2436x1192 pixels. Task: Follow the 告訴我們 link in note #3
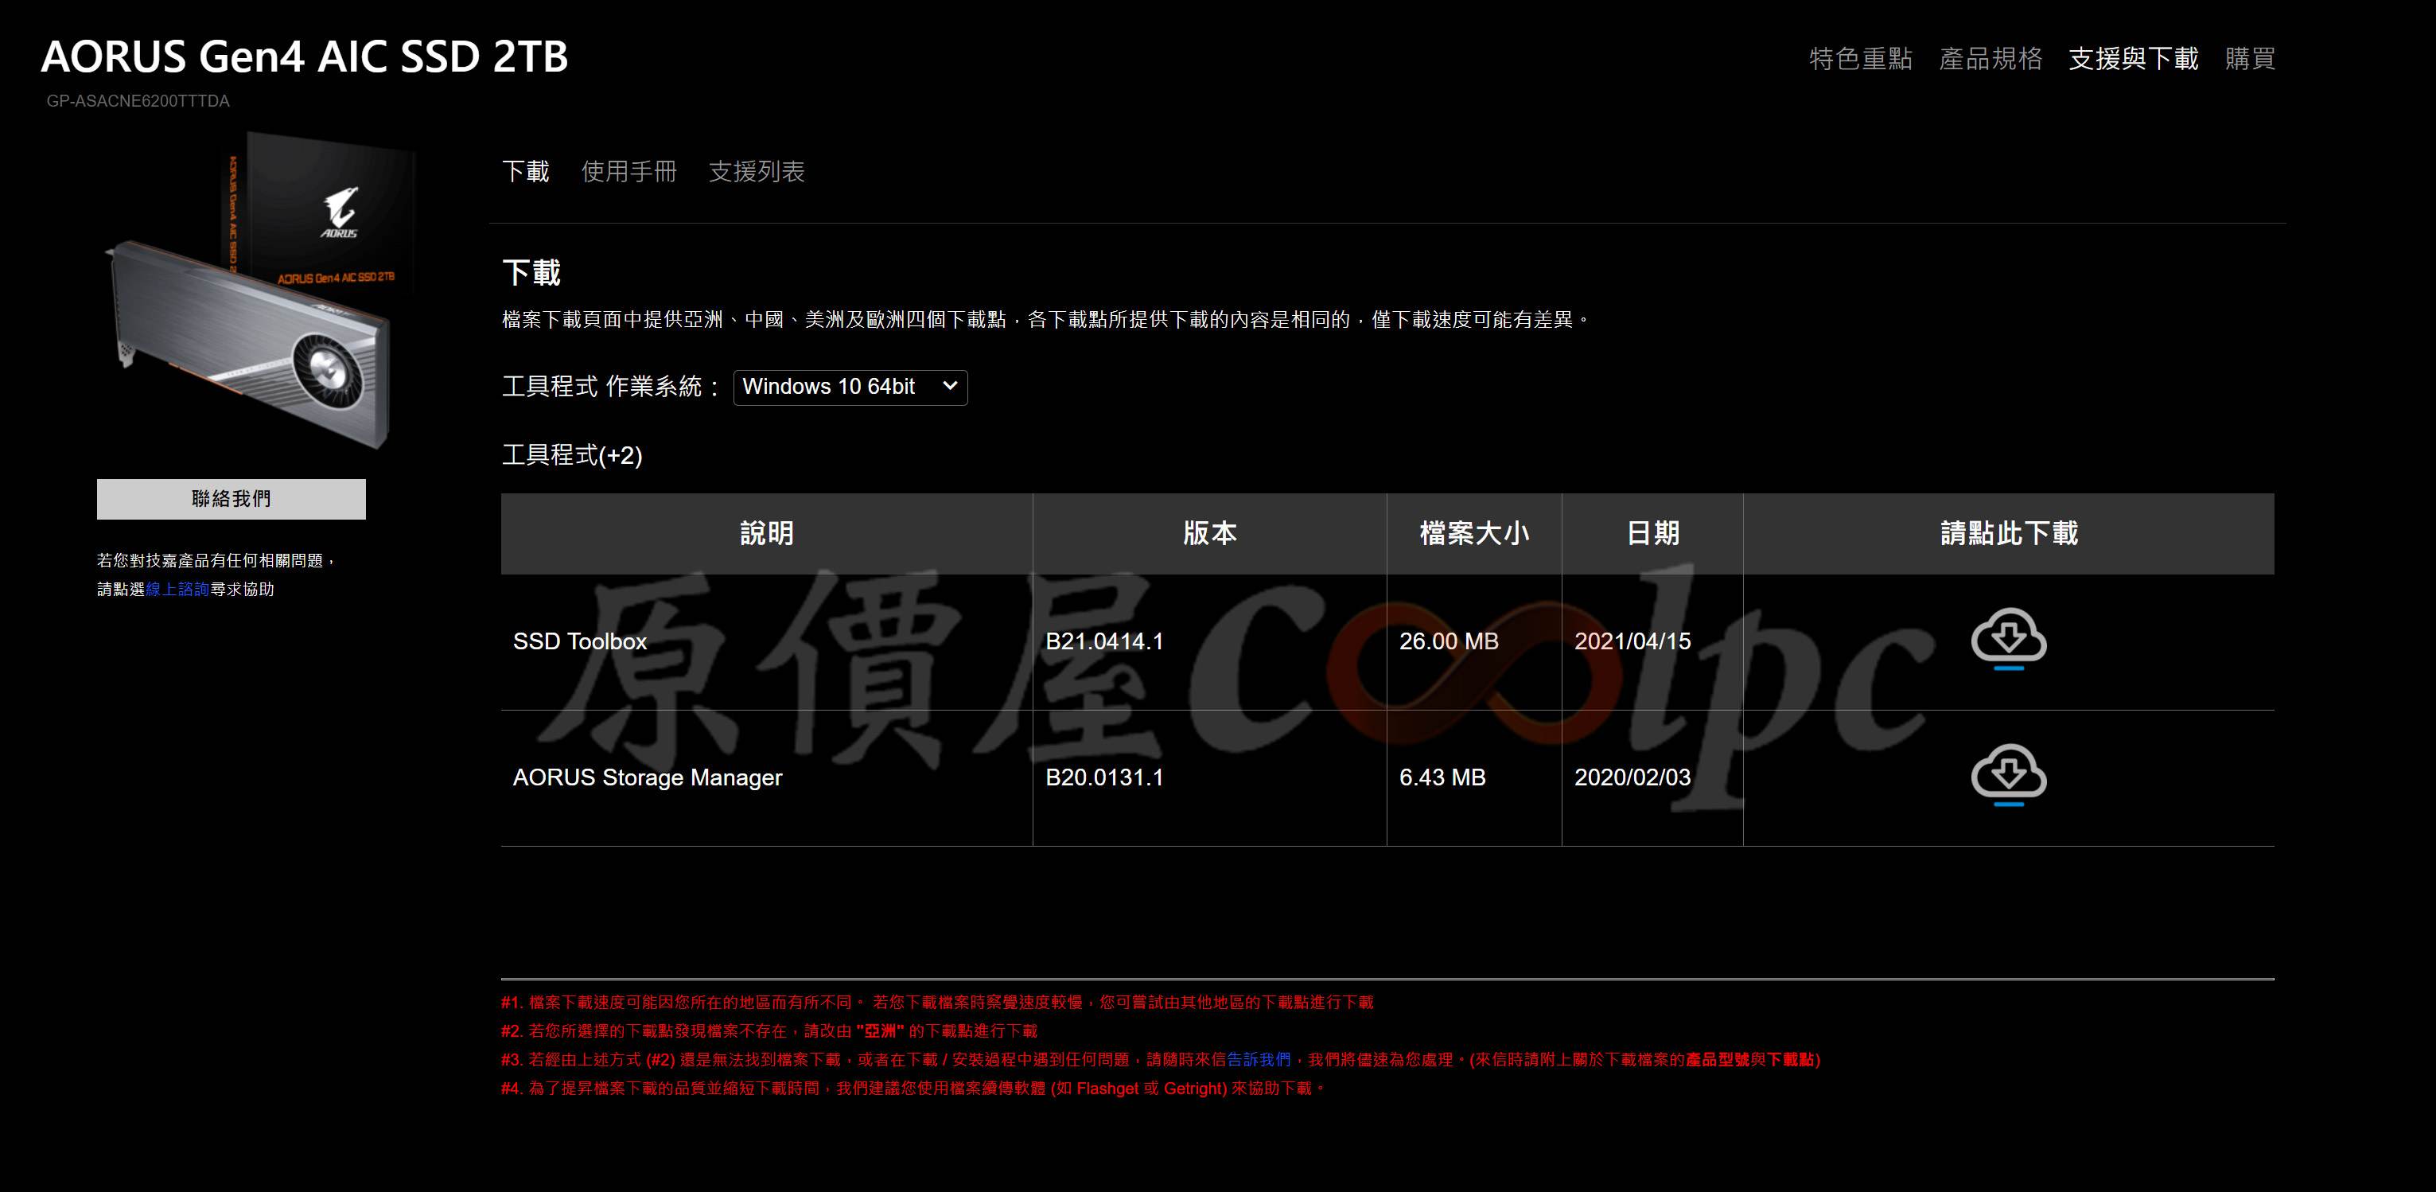click(1258, 1060)
